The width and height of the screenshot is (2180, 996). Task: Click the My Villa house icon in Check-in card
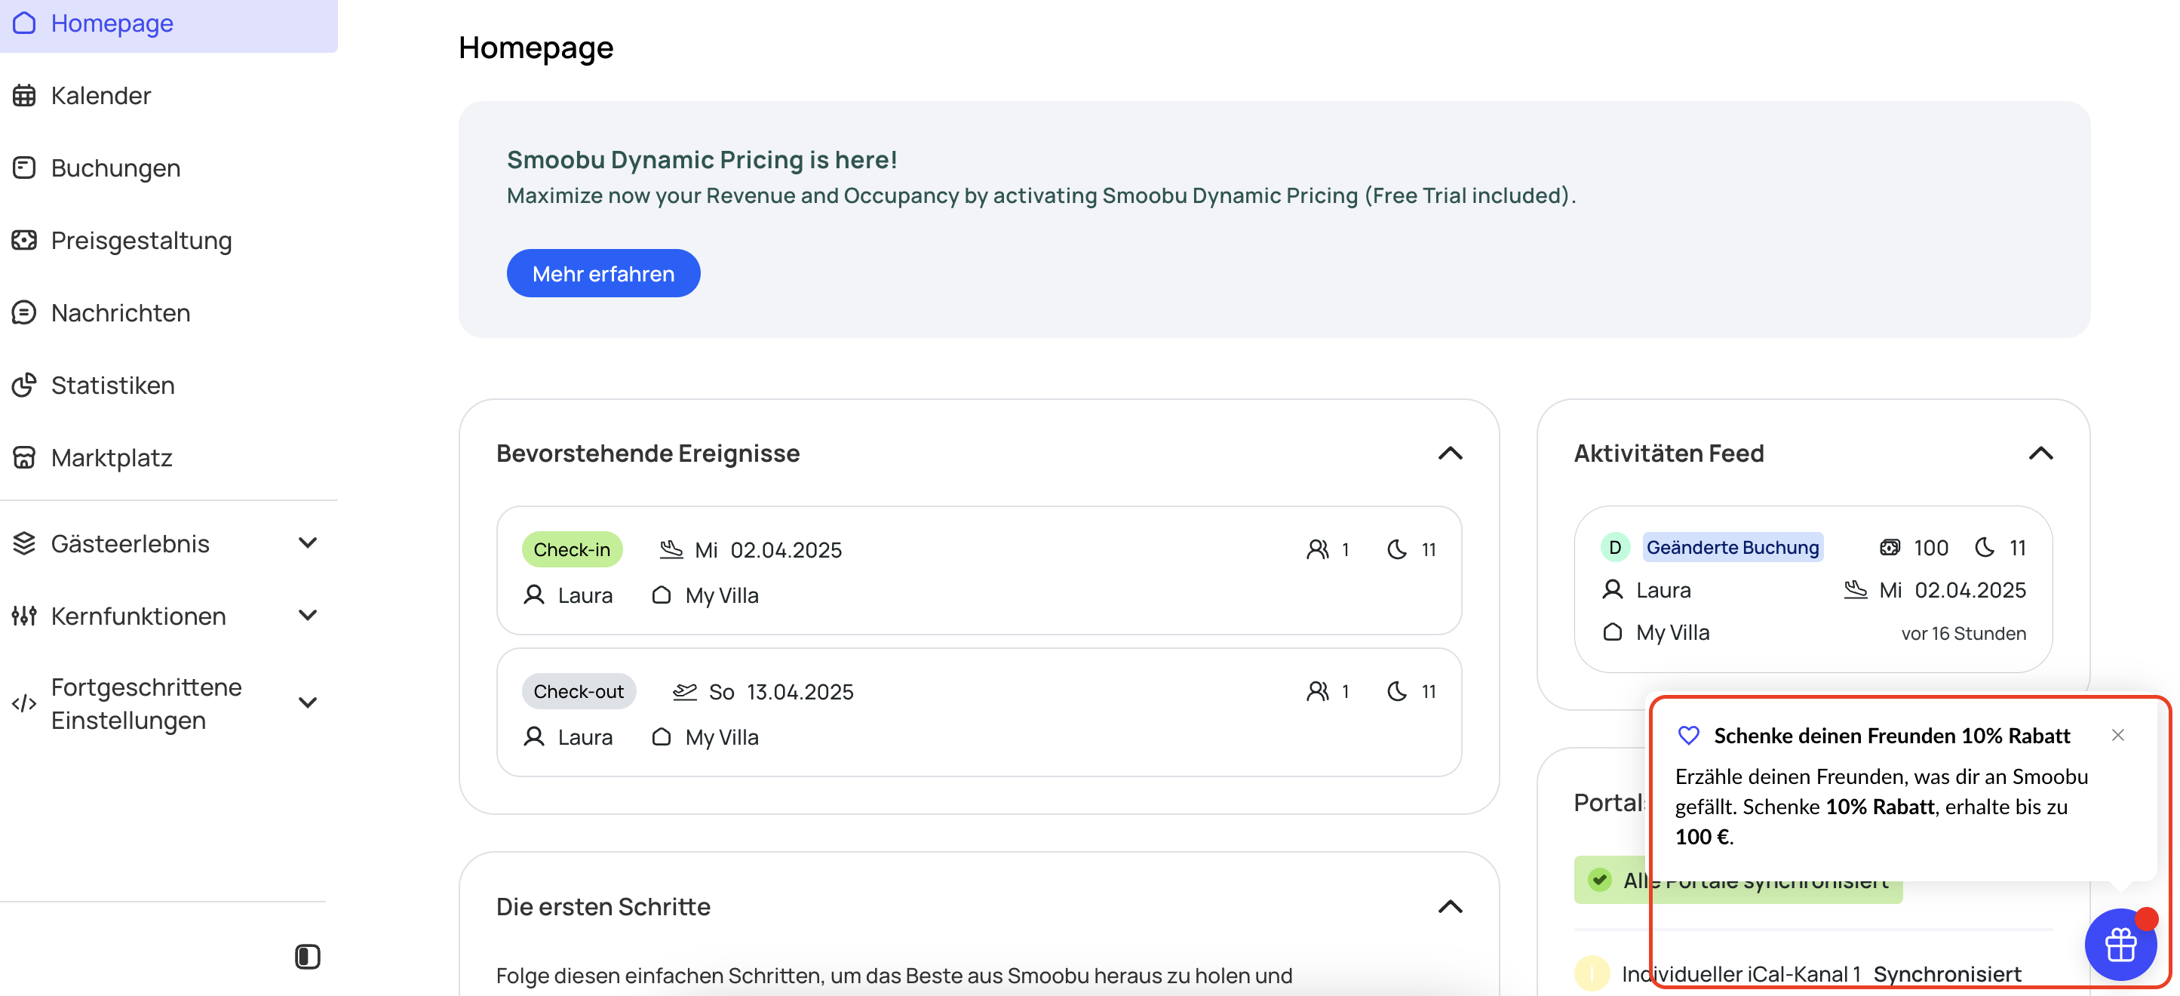click(x=662, y=595)
